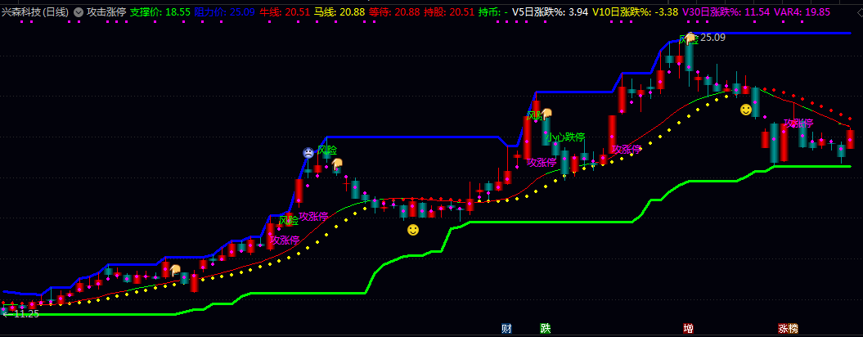Click the last red candlestick on the right

[850, 137]
